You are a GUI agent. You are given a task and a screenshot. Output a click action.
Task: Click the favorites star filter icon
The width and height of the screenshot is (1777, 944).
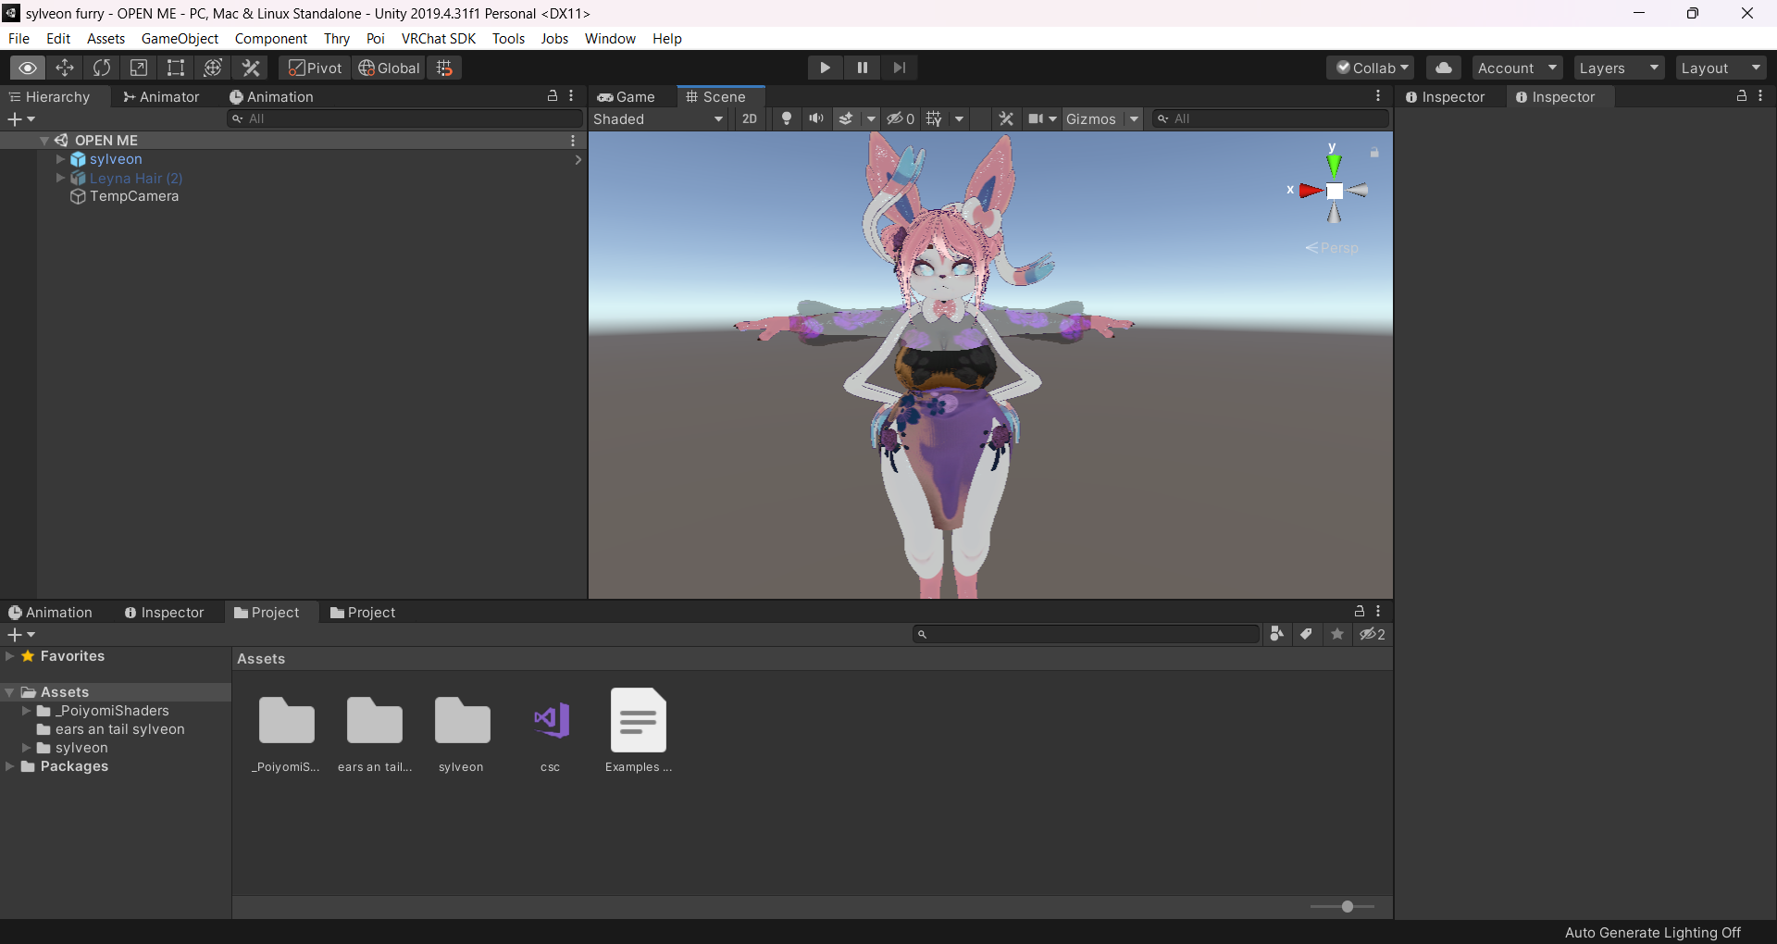pyautogui.click(x=1336, y=634)
